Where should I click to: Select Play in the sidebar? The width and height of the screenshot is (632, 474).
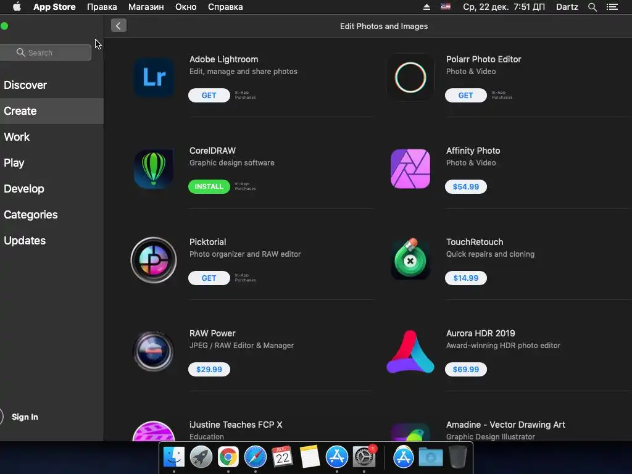52,163
